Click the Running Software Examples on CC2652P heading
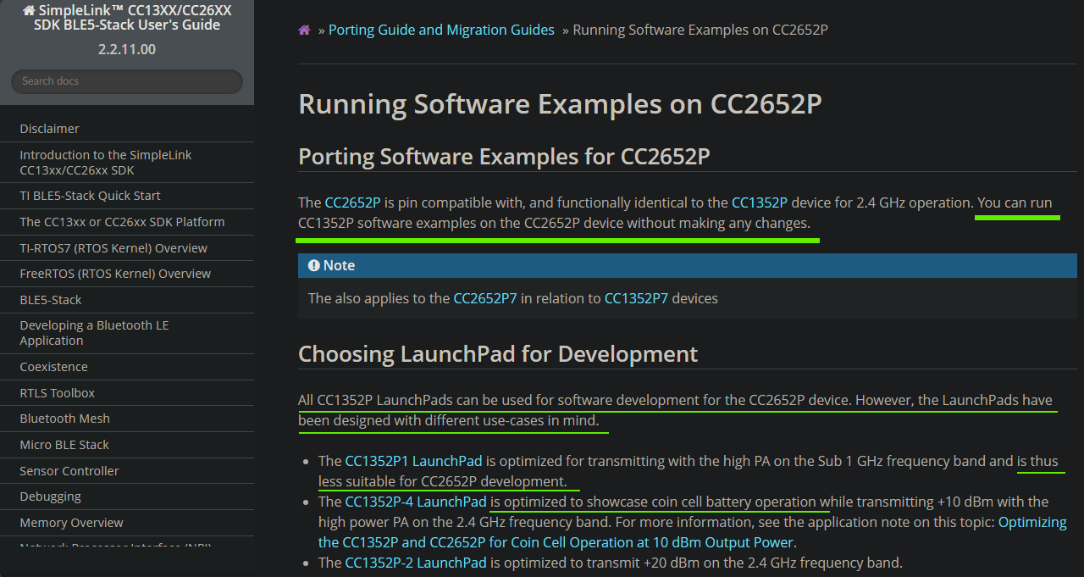Image resolution: width=1084 pixels, height=577 pixels. (x=560, y=104)
